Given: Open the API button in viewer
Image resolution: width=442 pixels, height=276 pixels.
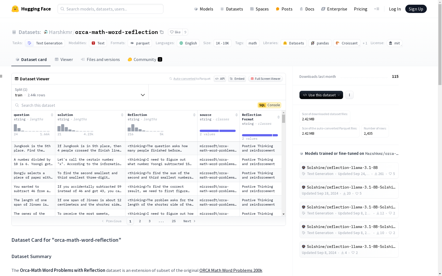Looking at the screenshot, I should pos(220,79).
